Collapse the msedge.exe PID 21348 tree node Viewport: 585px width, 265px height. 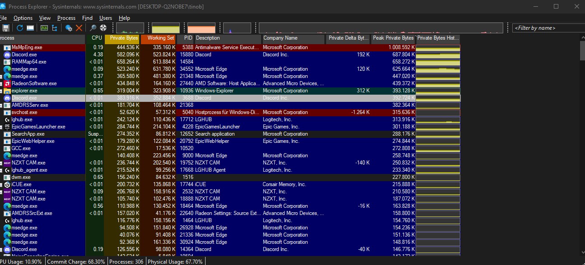coord(1,76)
